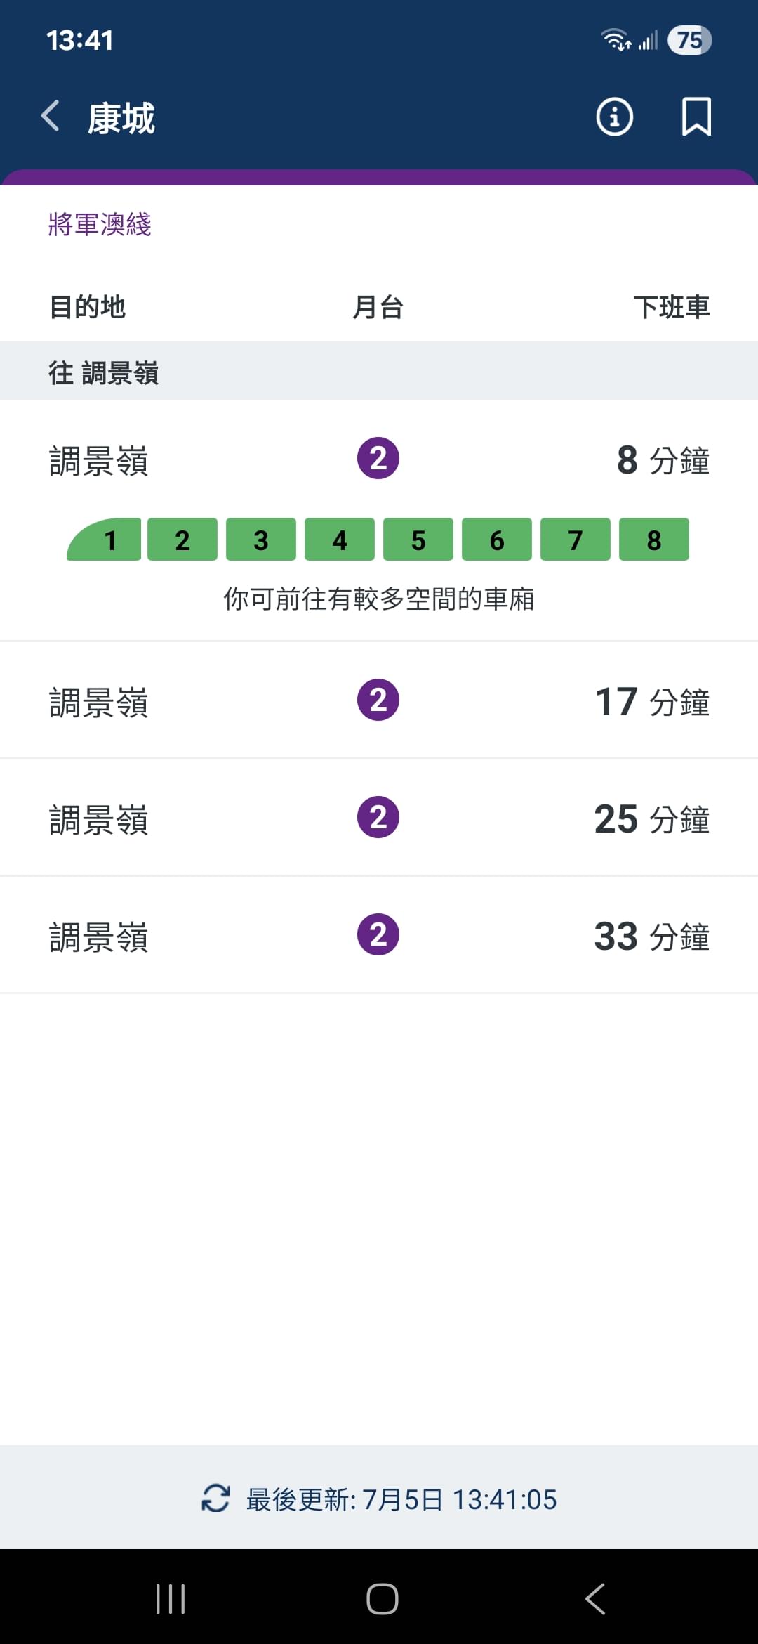Bookmark the 康城 station
The image size is (758, 1644).
click(696, 117)
